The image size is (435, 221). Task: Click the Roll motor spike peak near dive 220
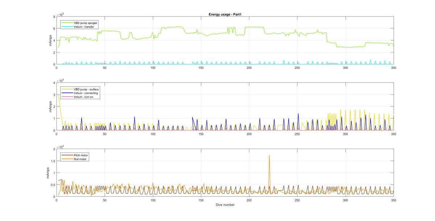point(269,155)
